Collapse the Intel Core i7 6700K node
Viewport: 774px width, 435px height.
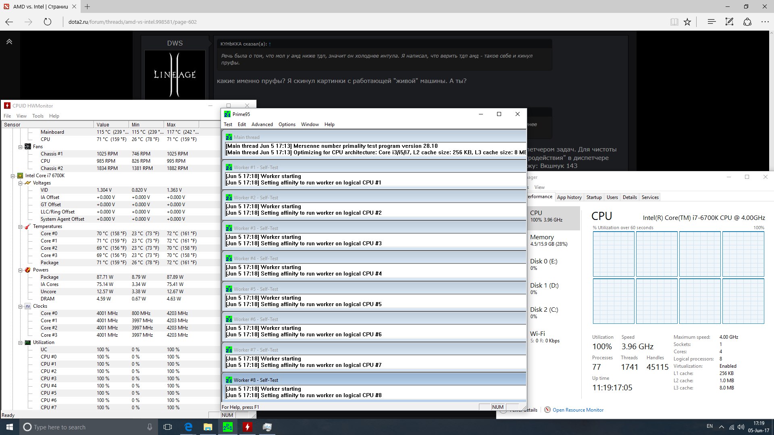click(x=12, y=176)
